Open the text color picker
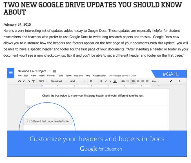The image size is (191, 163). click(x=115, y=81)
